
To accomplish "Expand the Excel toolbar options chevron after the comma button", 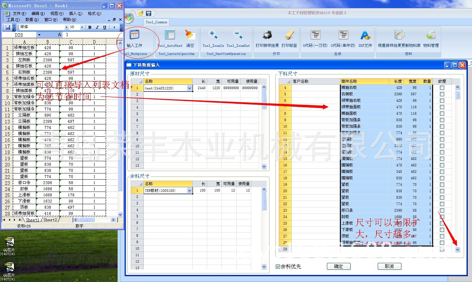I will pos(121,27).
